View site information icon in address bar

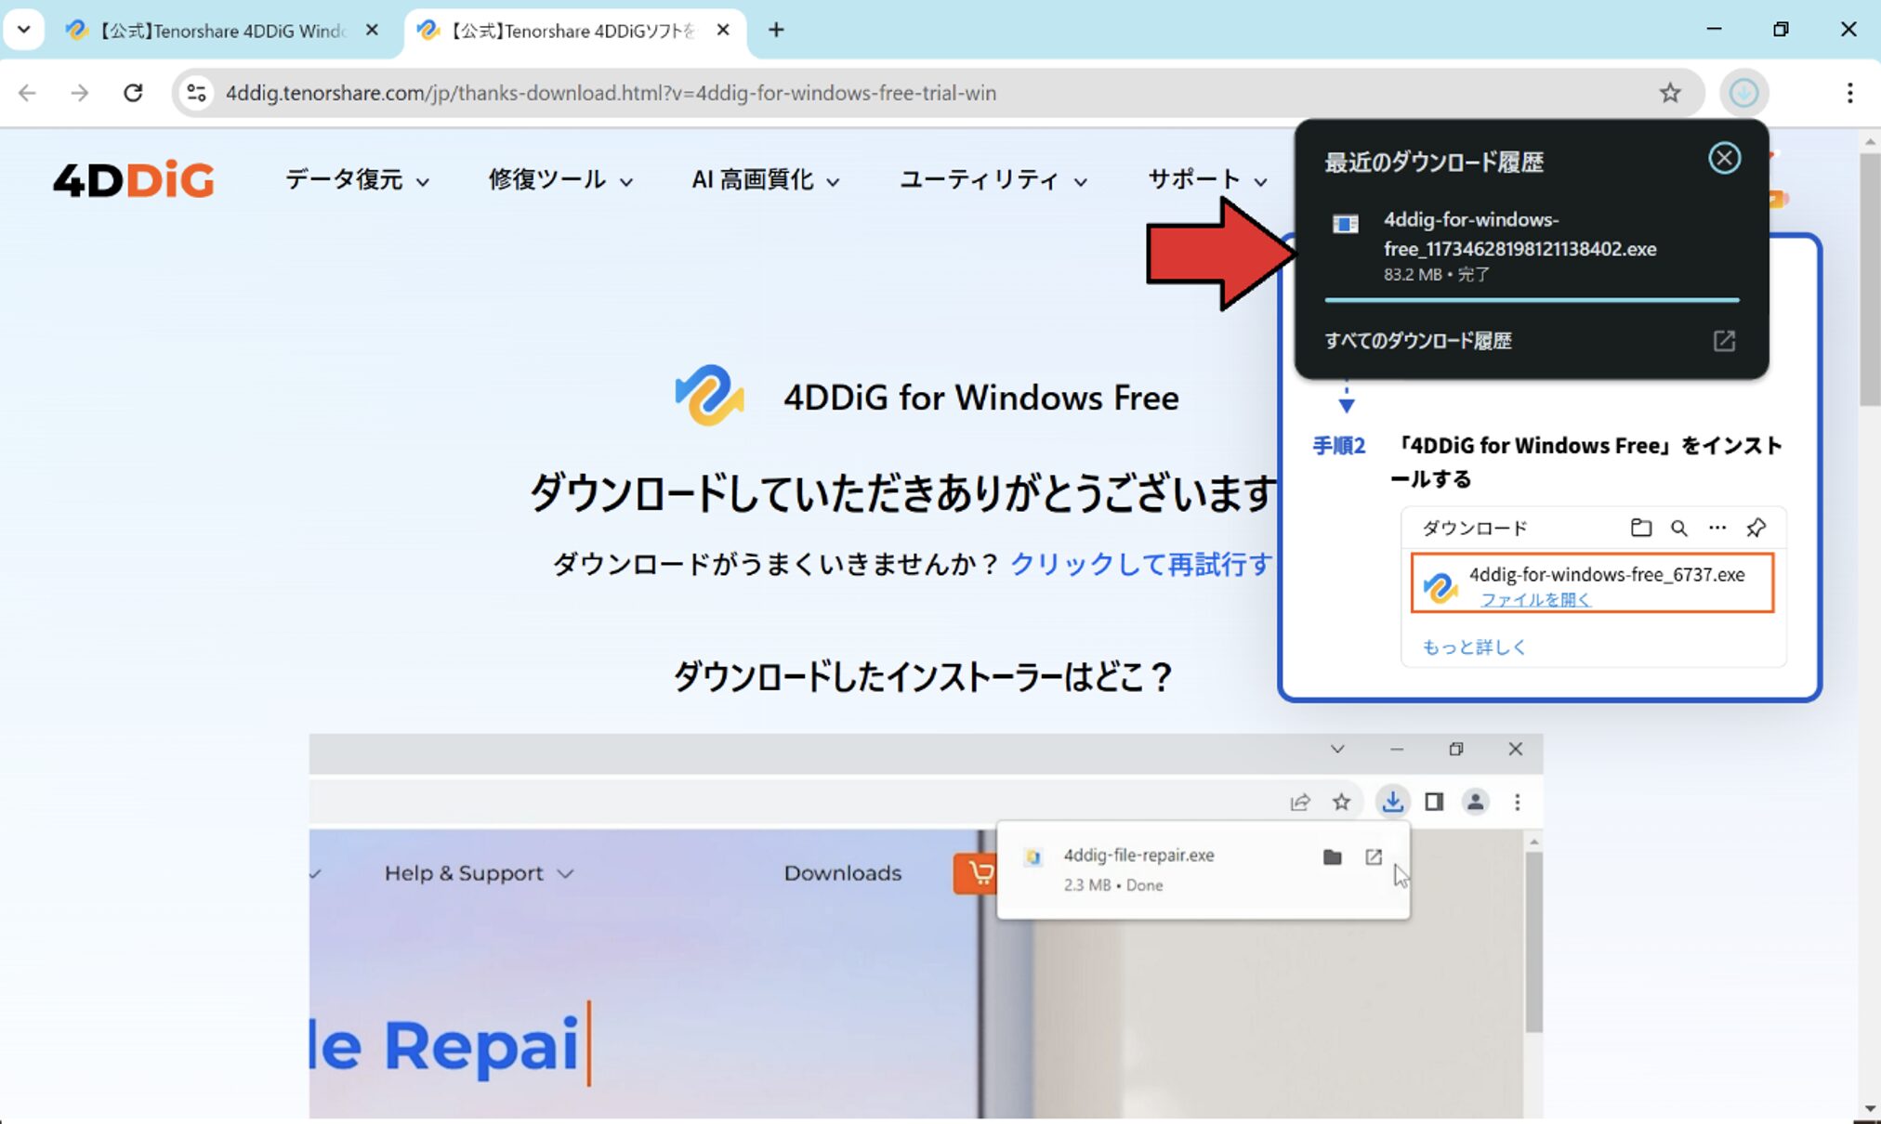196,93
